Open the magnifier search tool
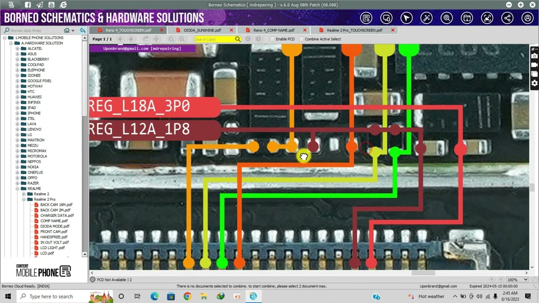This screenshot has height=303, width=539. coord(447,18)
